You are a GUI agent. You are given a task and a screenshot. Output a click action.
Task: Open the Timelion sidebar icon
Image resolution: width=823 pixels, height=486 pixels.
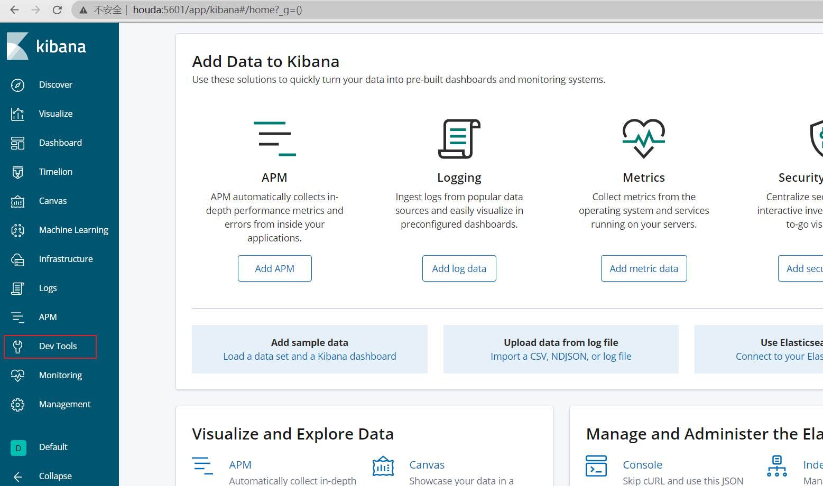[x=17, y=172]
